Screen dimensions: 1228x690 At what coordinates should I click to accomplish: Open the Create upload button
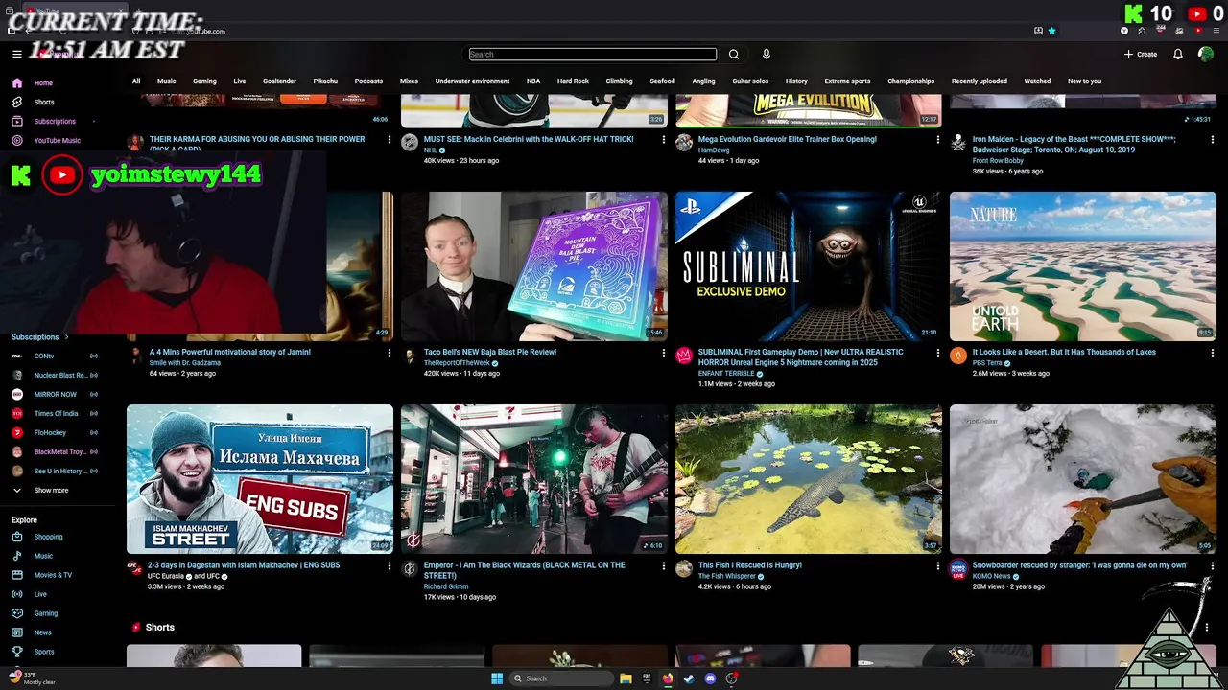[x=1141, y=55]
